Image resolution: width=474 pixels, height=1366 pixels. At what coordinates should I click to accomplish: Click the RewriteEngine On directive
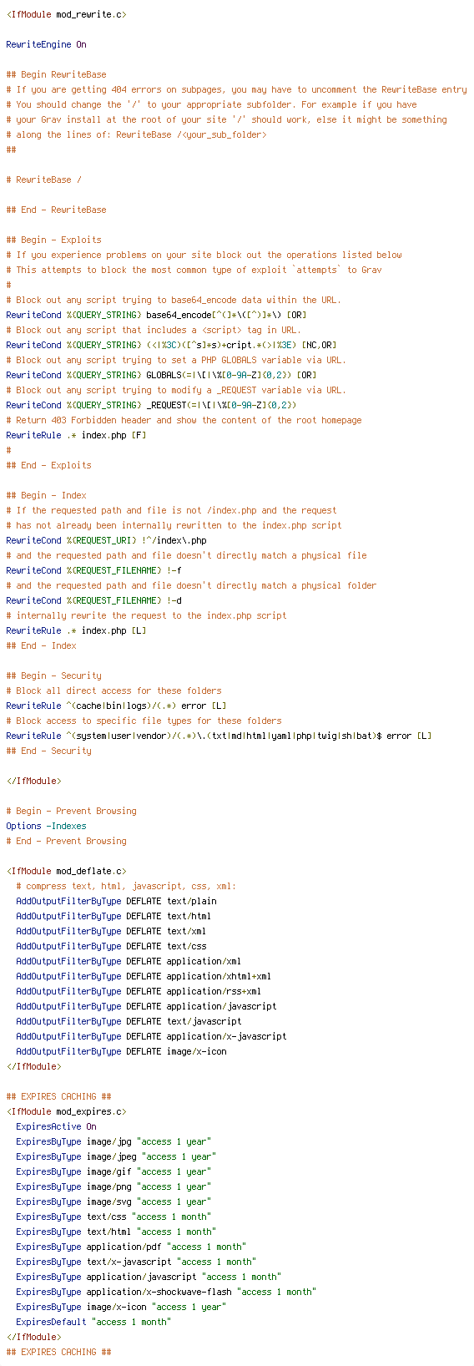(46, 44)
